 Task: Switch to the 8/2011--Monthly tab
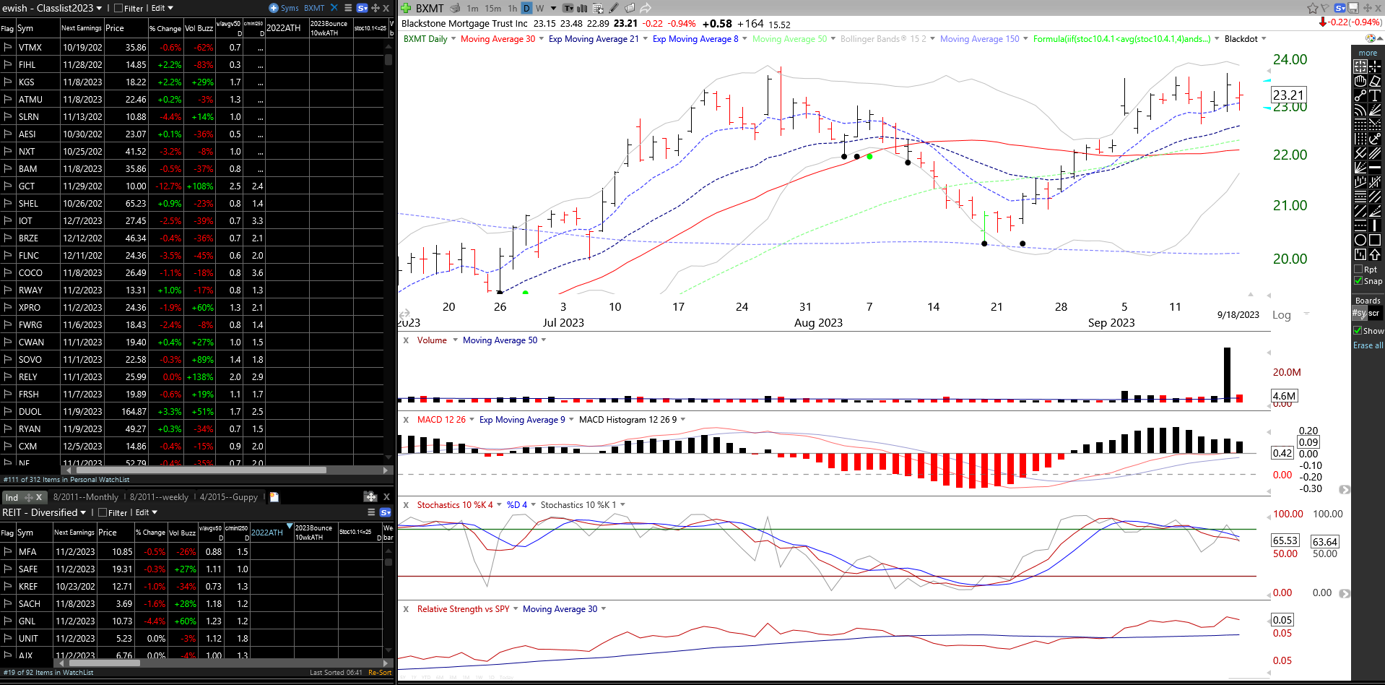85,497
